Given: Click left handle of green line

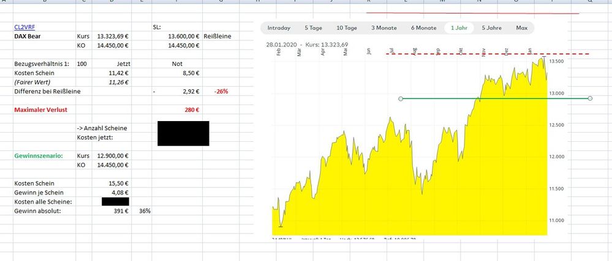Looking at the screenshot, I should click(401, 98).
